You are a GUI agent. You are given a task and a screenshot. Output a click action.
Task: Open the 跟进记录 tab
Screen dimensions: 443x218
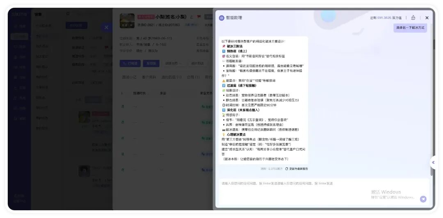pos(129,77)
